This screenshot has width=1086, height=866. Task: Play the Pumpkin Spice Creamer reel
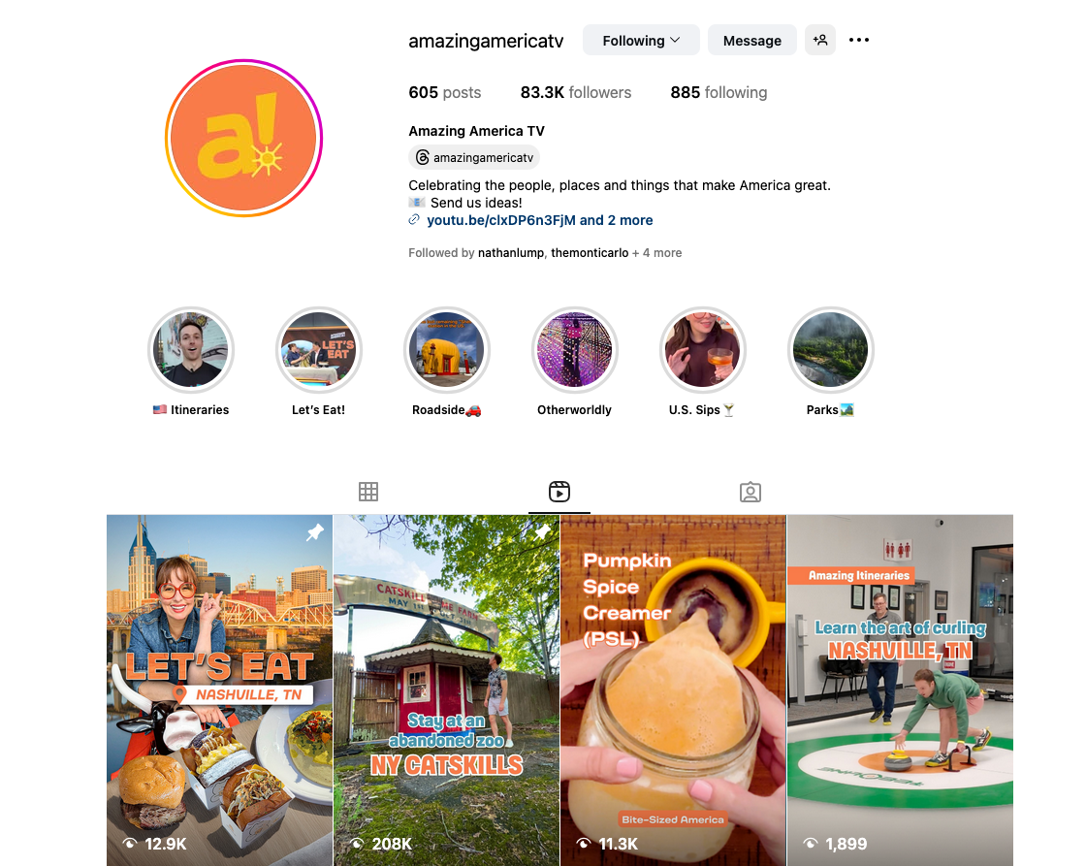pyautogui.click(x=673, y=690)
